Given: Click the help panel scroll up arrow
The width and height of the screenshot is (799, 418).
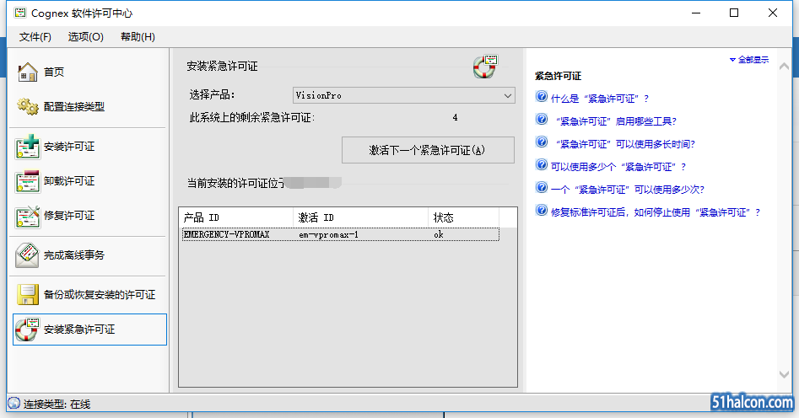Looking at the screenshot, I should [x=784, y=67].
